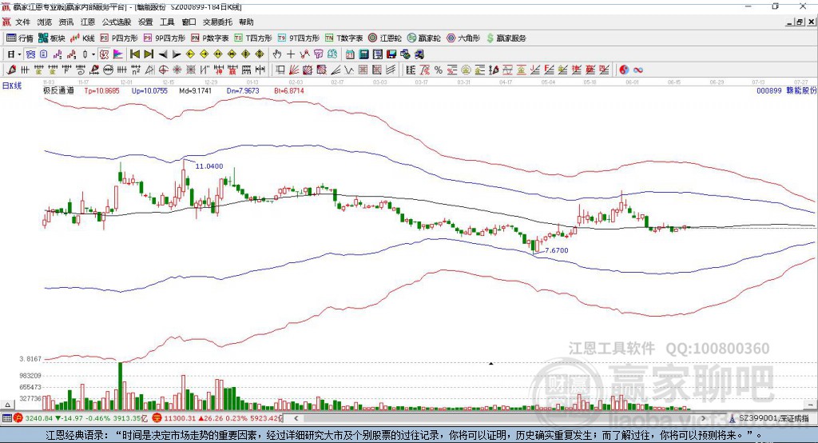Open the calendar icon in toolbar
The height and width of the screenshot is (443, 818).
tap(350, 54)
